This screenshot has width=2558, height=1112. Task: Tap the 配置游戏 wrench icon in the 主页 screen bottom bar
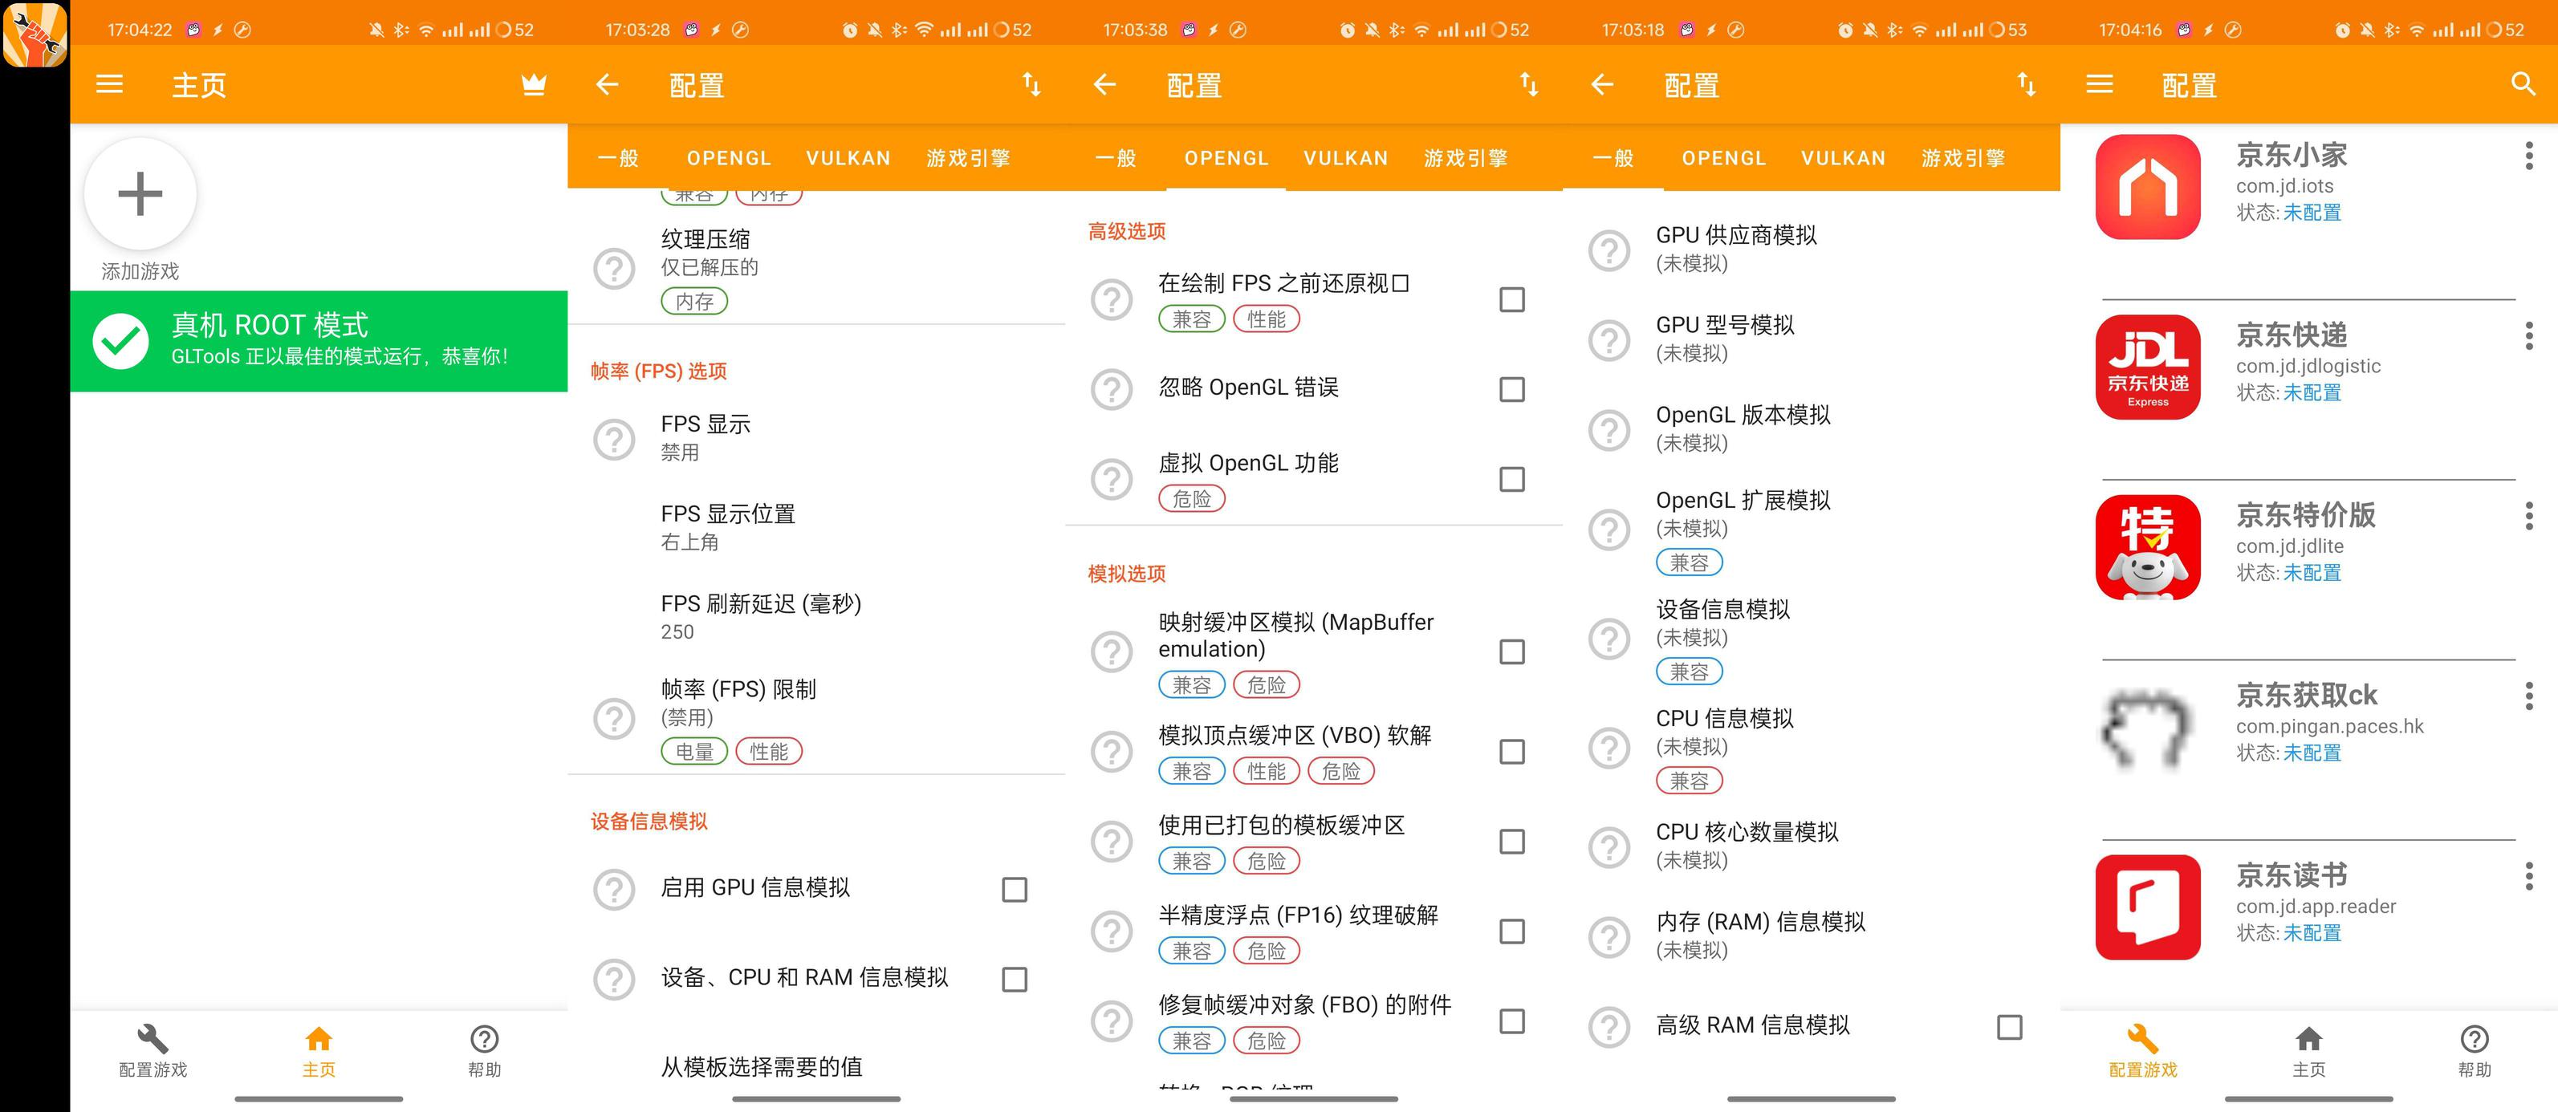(x=153, y=1038)
